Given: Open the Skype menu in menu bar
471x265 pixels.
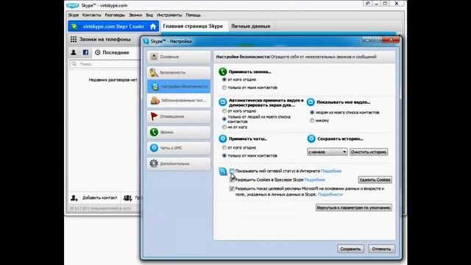Looking at the screenshot, I should point(74,15).
